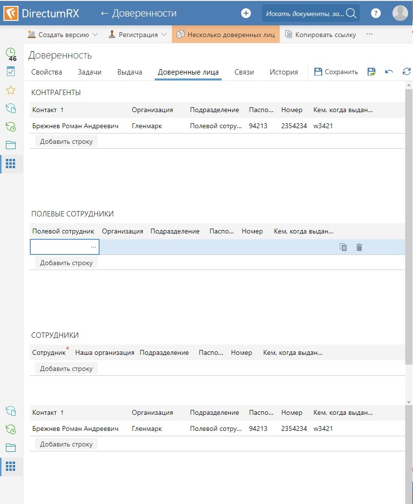
Task: Click the Сотрудник column header
Action: 49,352
